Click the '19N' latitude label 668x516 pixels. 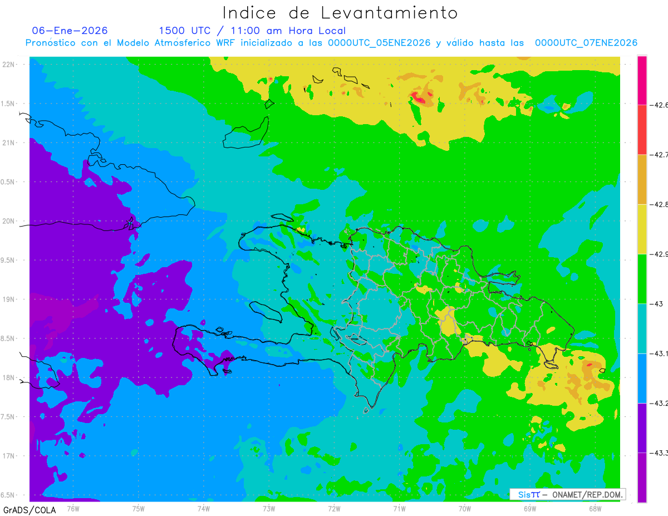[x=9, y=299]
